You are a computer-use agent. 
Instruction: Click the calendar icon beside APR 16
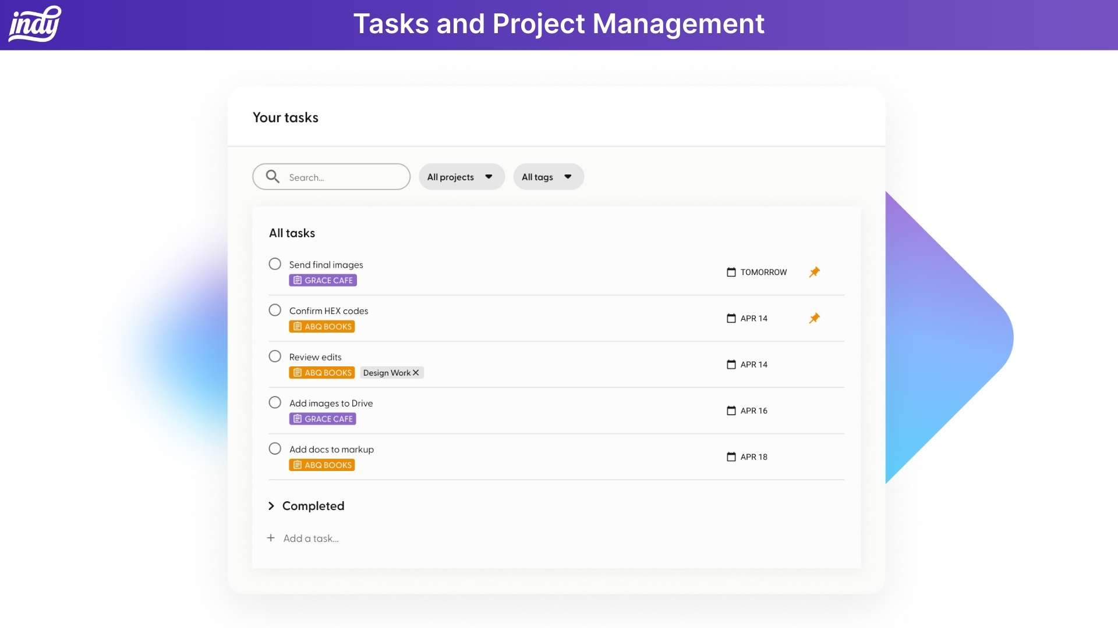pyautogui.click(x=732, y=411)
